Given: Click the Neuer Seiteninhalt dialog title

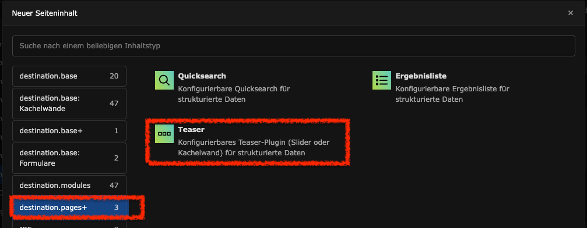Looking at the screenshot, I should (45, 13).
